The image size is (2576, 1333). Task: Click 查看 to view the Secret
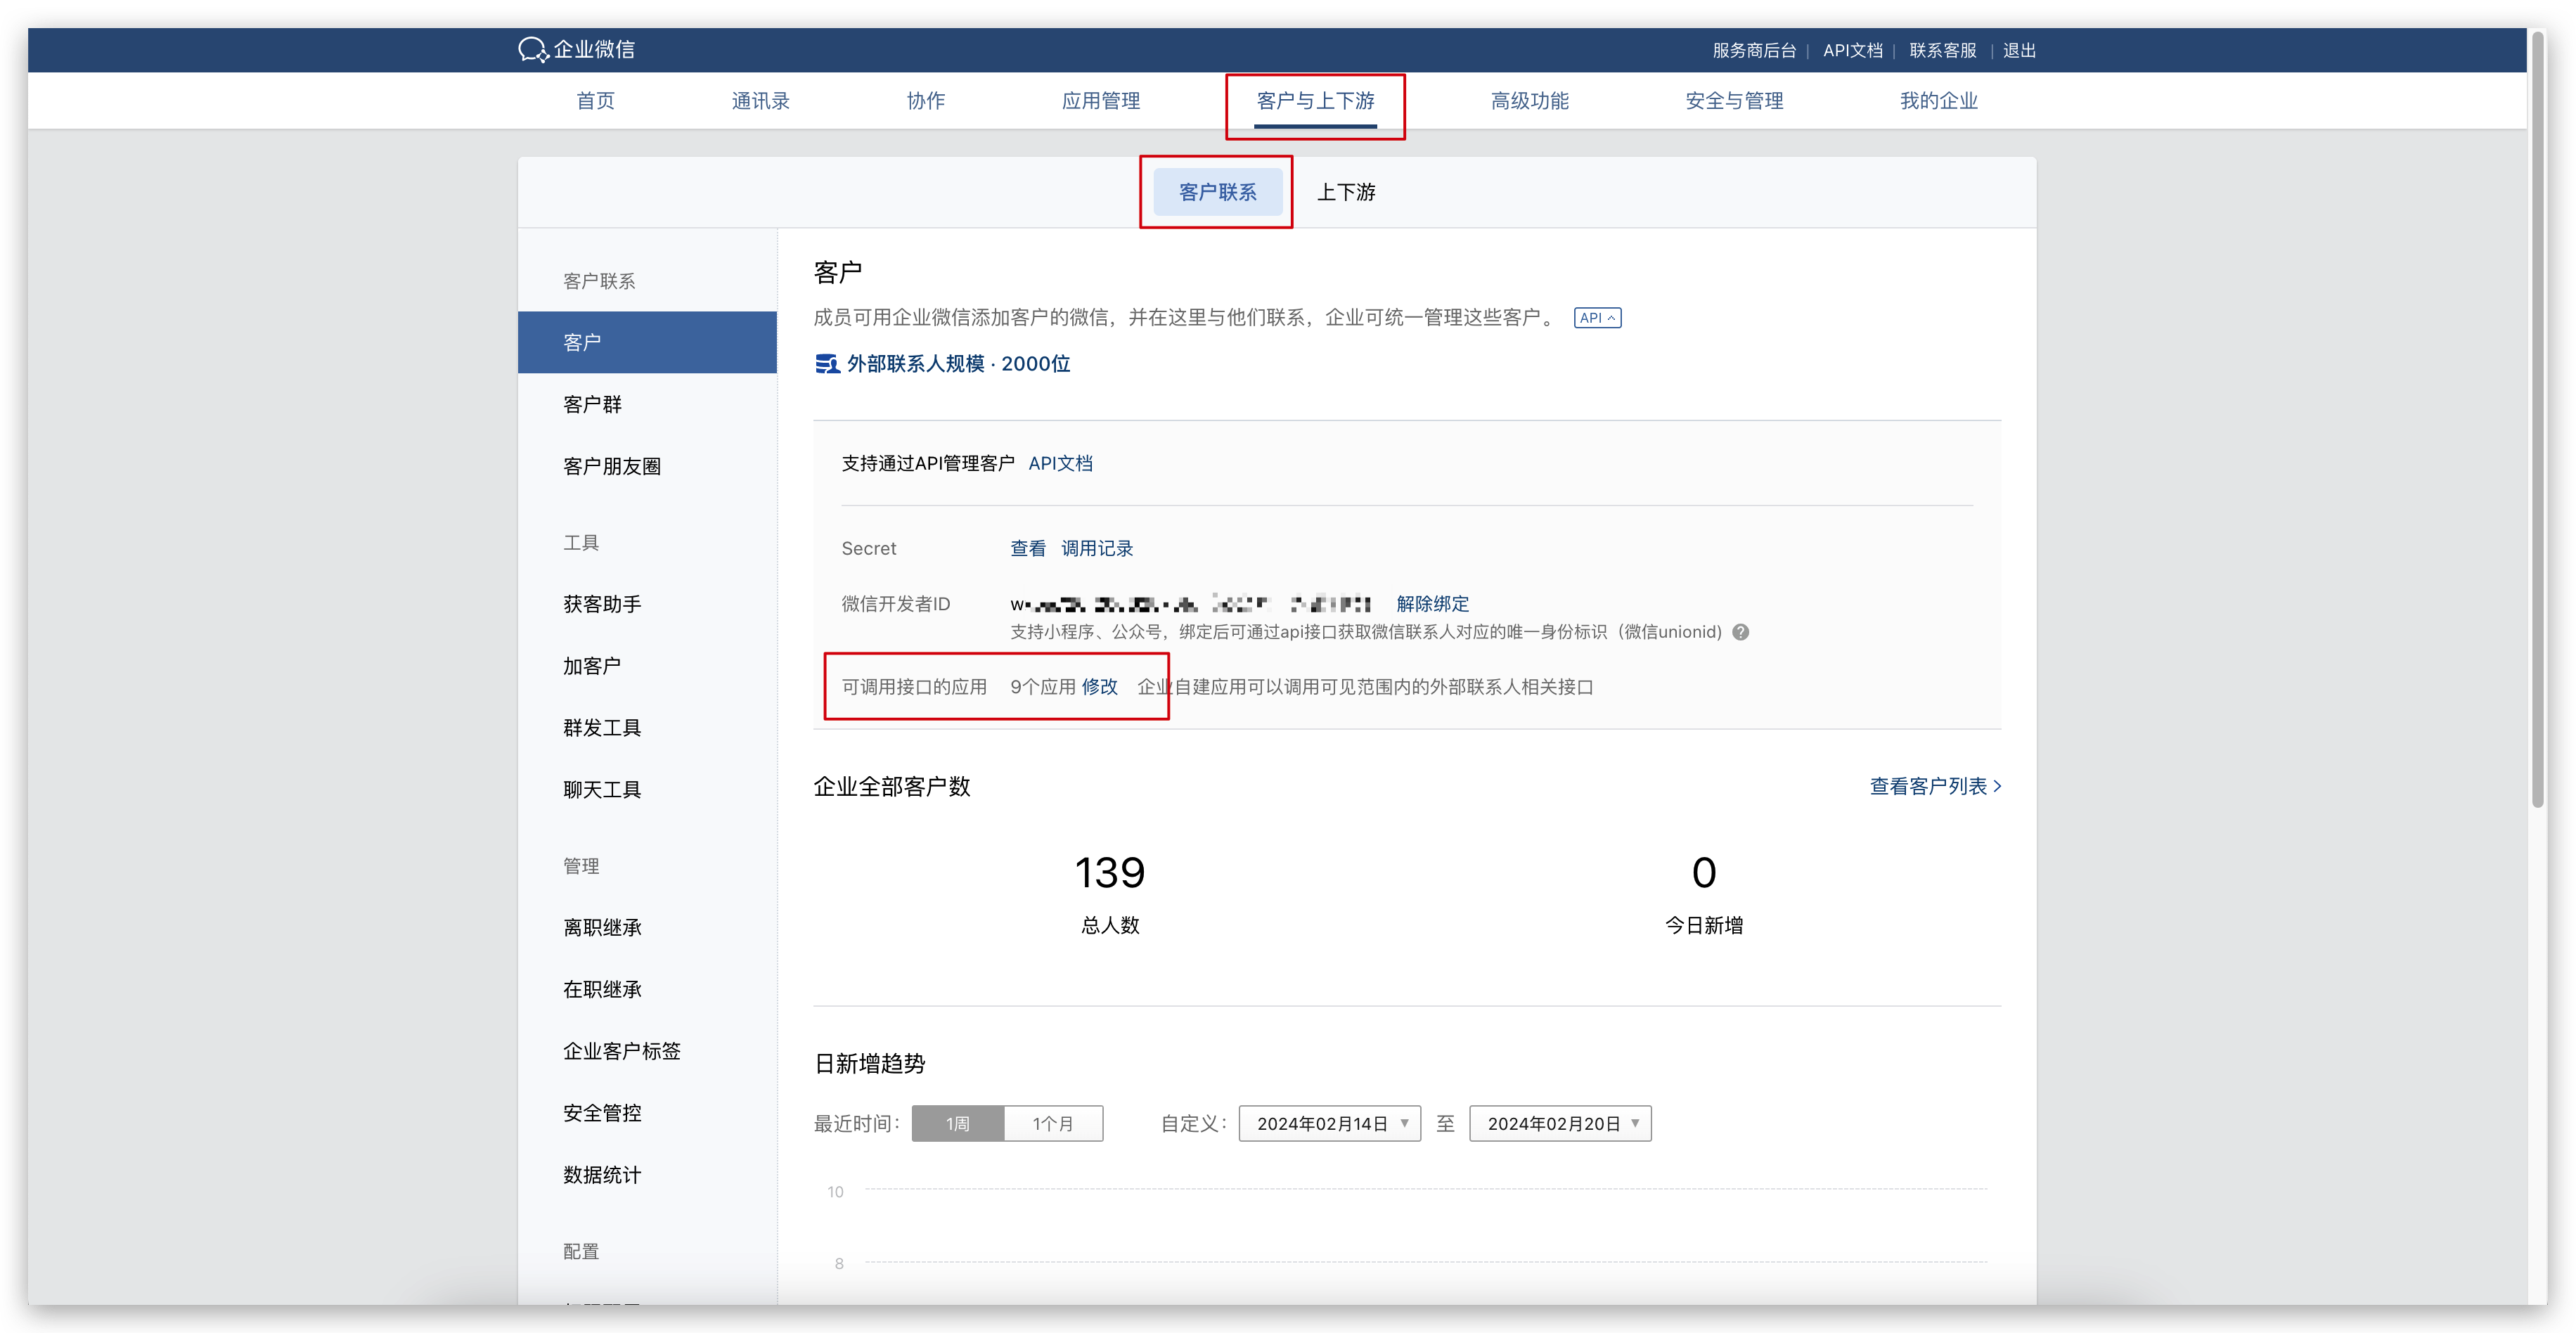[1027, 549]
